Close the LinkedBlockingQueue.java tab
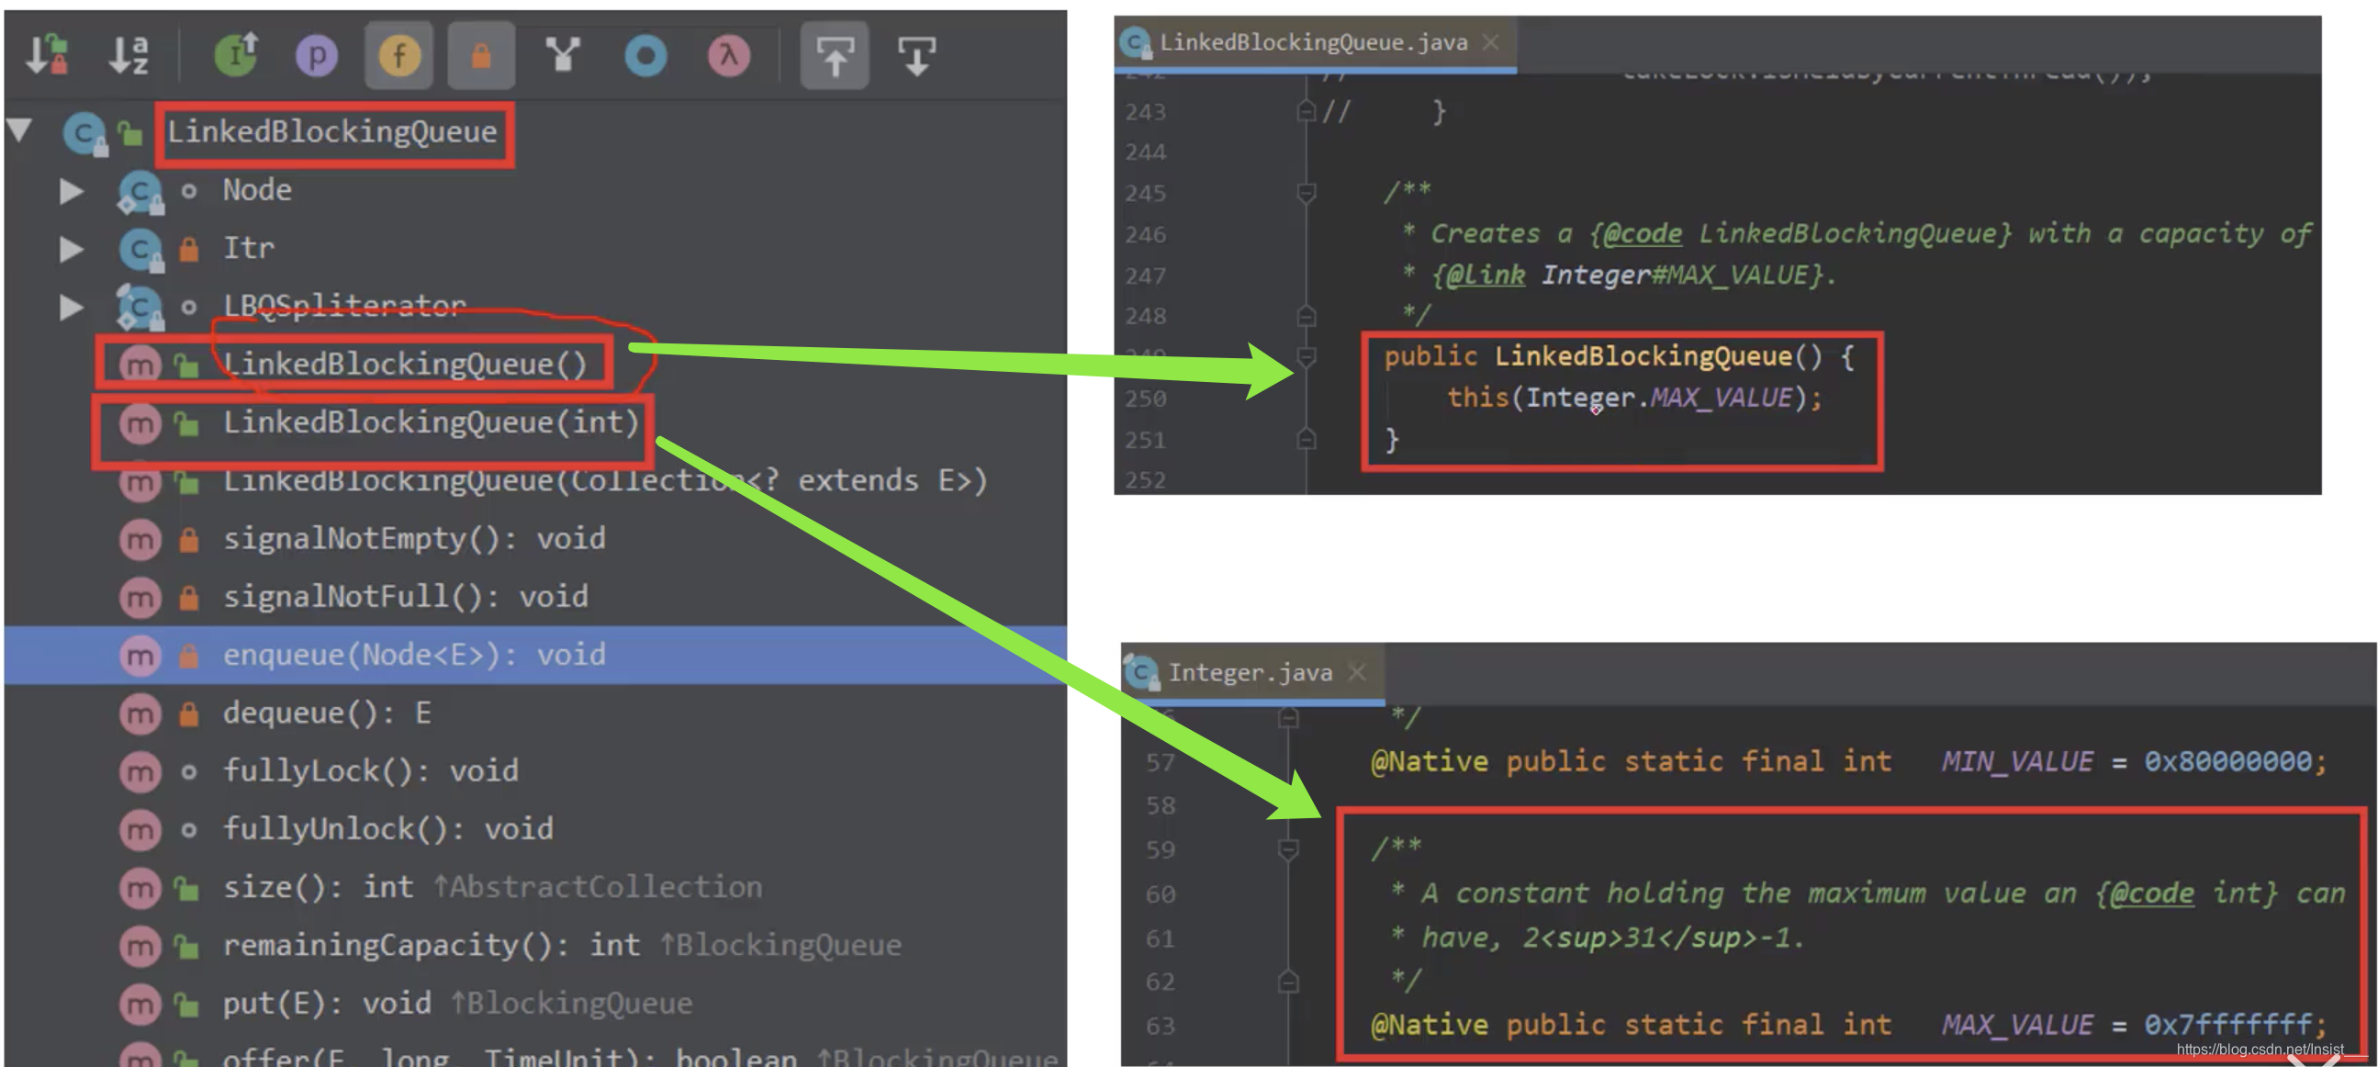The image size is (2378, 1067). tap(1491, 42)
